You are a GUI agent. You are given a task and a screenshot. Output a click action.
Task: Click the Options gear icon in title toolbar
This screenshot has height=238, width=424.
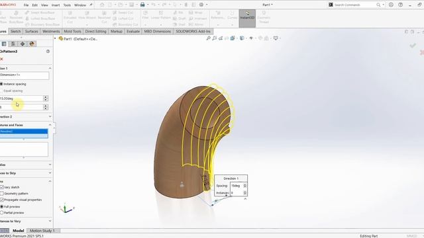(x=201, y=5)
